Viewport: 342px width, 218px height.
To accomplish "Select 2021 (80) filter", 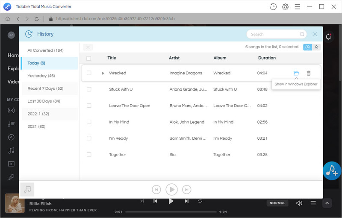I will click(x=50, y=127).
